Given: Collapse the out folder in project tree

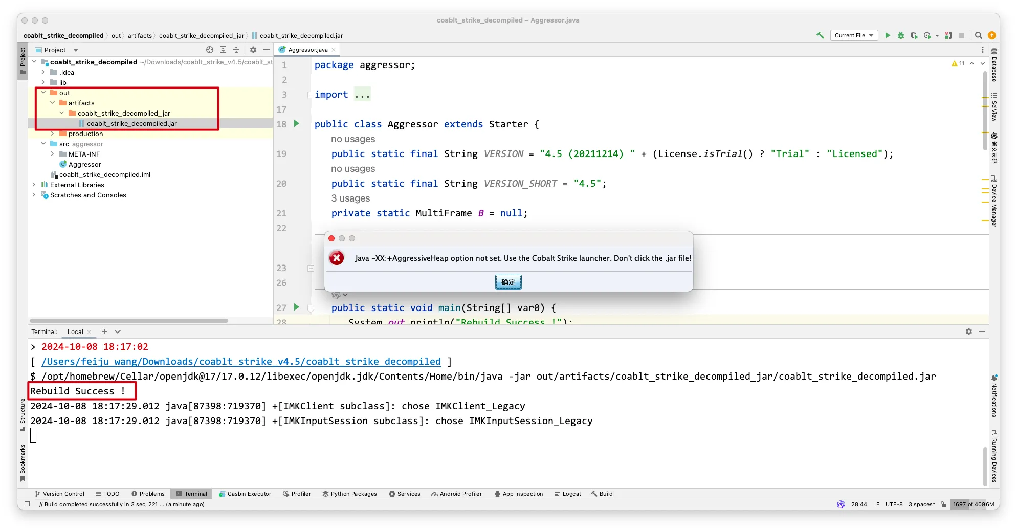Looking at the screenshot, I should coord(43,93).
